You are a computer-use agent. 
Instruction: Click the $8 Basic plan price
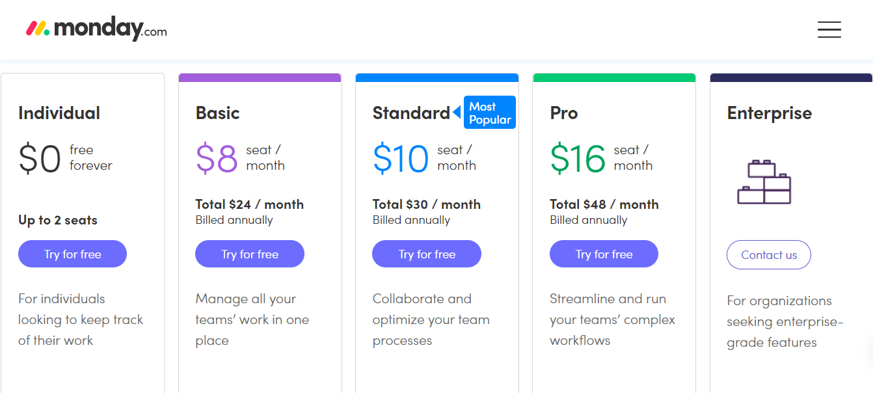tap(217, 159)
